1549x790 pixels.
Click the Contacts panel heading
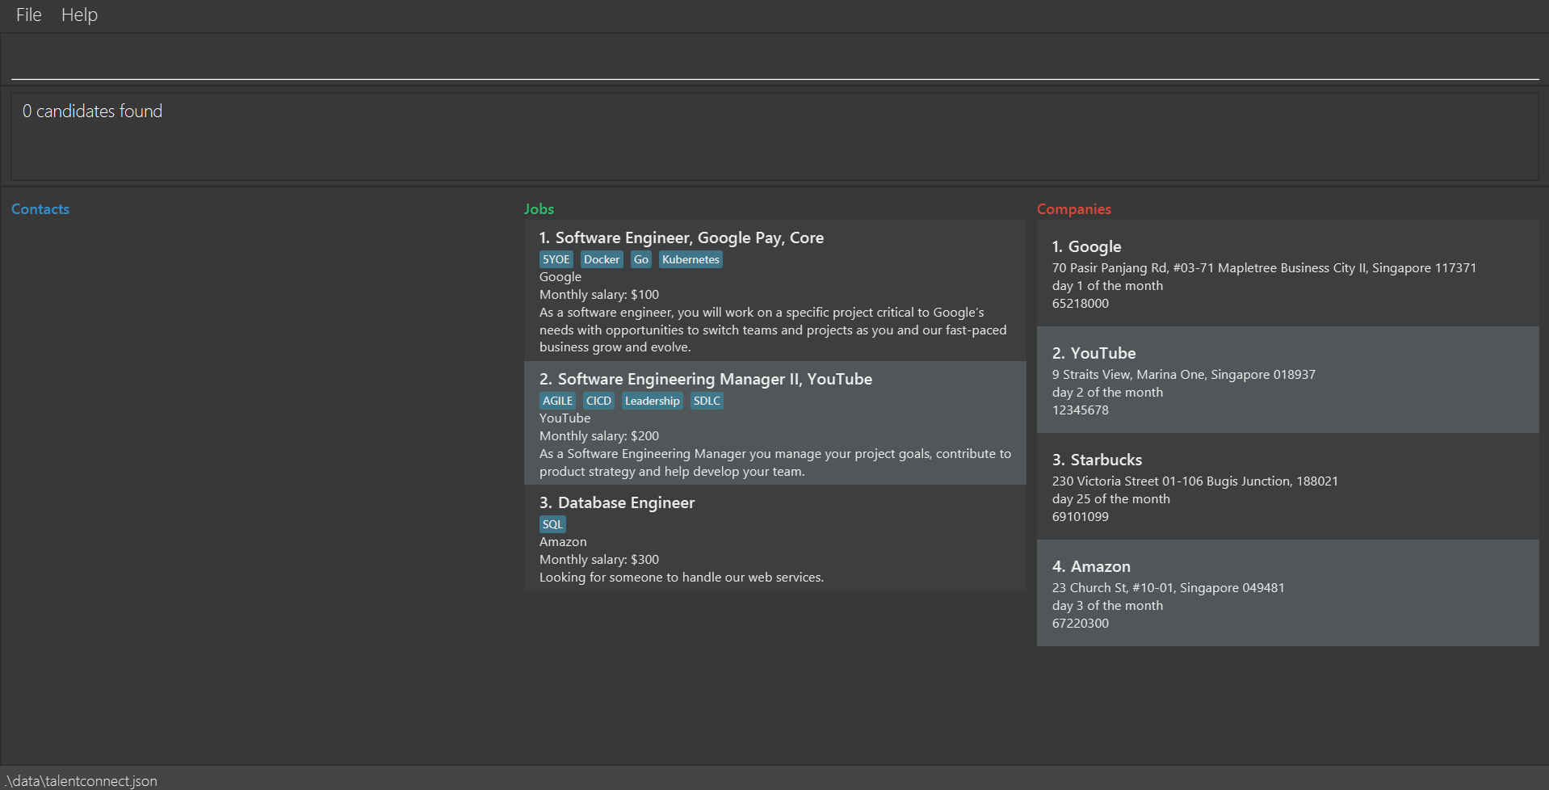point(40,209)
